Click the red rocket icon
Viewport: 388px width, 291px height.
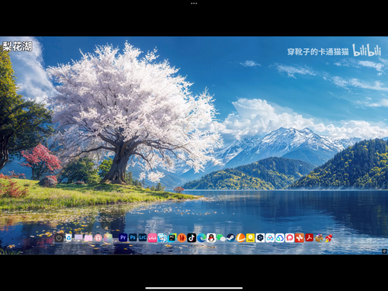[329, 237]
